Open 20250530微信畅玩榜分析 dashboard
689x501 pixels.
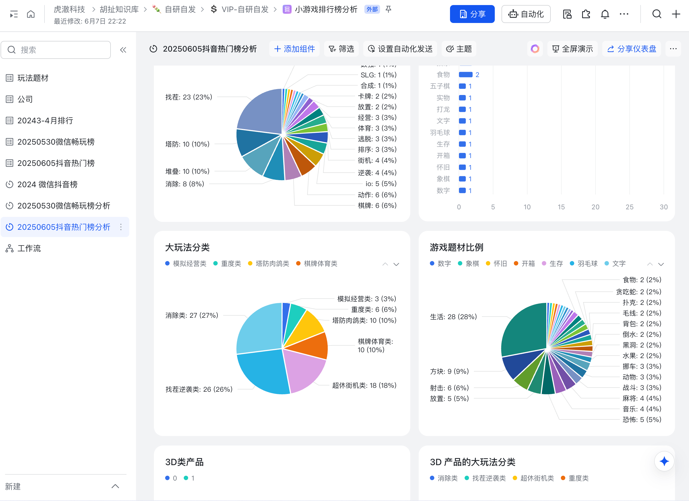65,206
